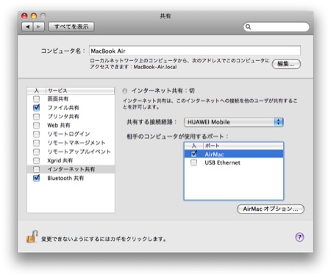
Task: Turn on the Xgrid 共有 checkbox
Action: pyautogui.click(x=36, y=161)
